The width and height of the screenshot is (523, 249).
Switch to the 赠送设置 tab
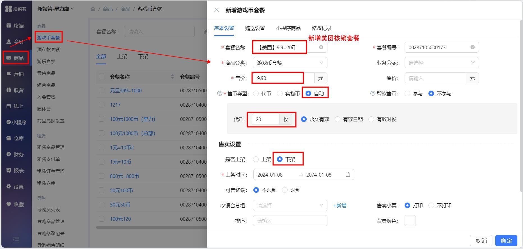coord(255,28)
